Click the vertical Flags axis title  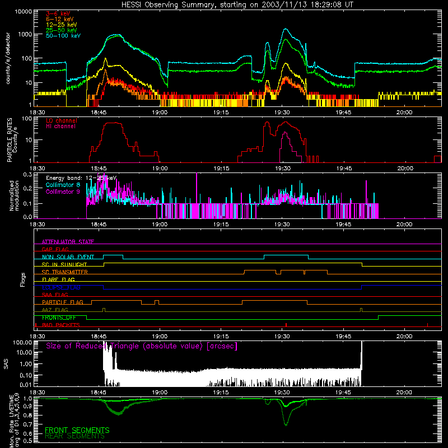tap(22, 279)
